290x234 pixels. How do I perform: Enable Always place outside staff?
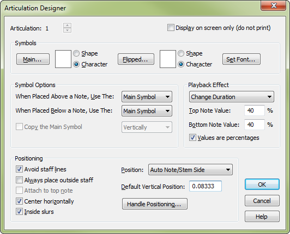click(19, 180)
